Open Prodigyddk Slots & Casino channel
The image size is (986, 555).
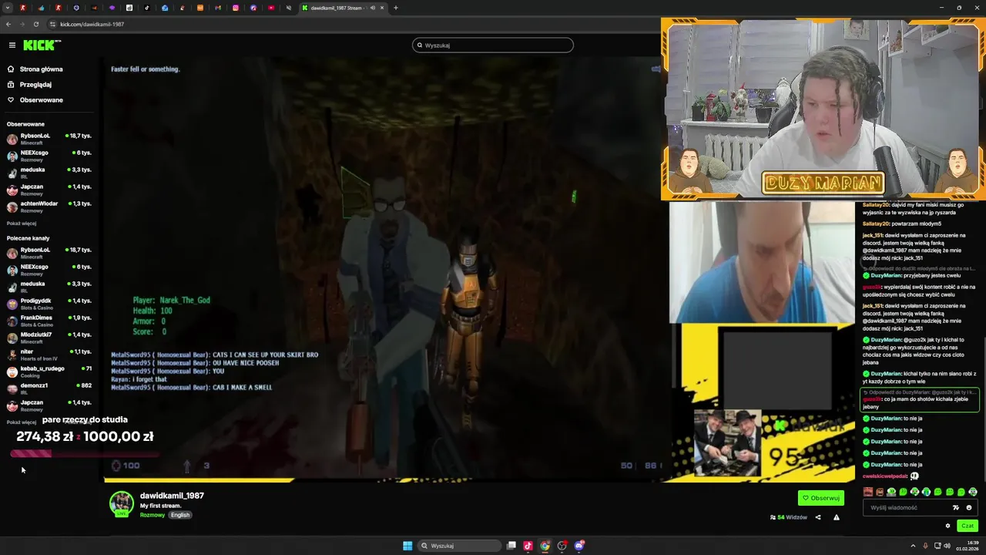[x=49, y=304]
